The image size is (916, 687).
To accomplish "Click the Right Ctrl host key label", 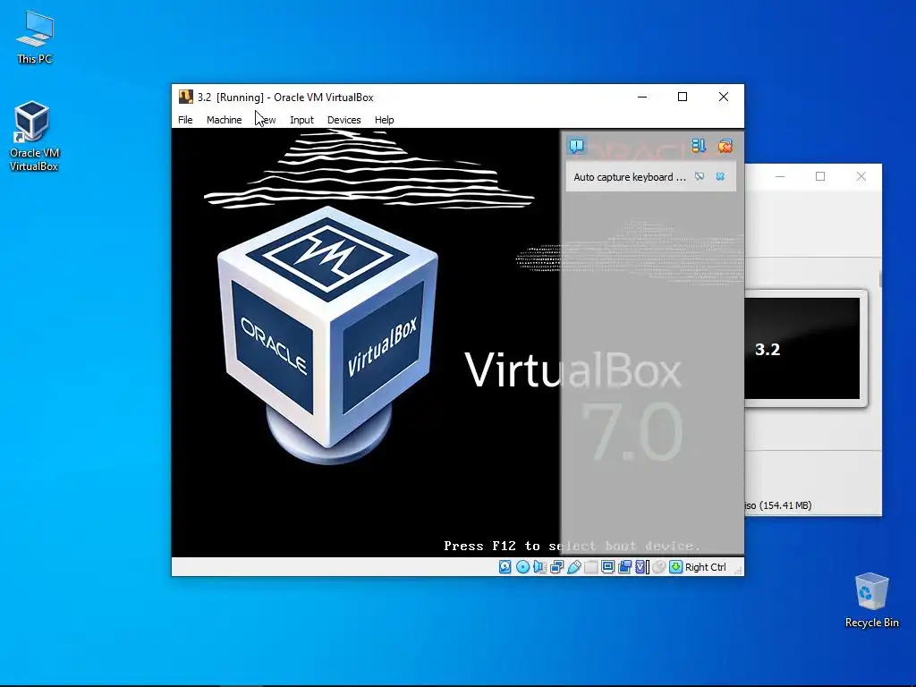I will (705, 567).
